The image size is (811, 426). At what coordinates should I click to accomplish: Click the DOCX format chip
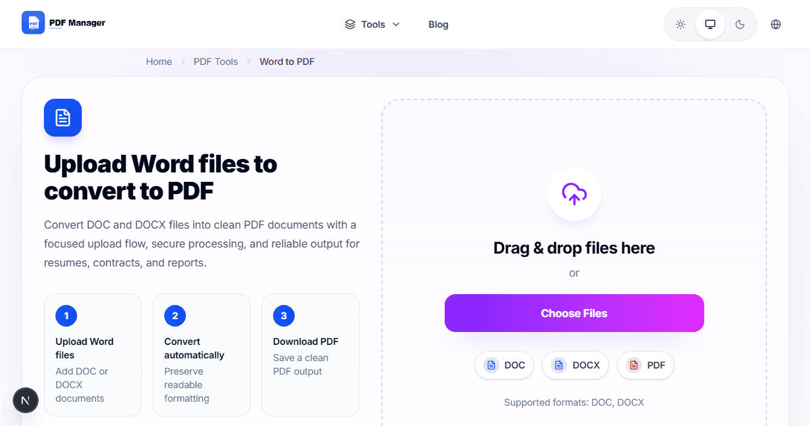(575, 365)
